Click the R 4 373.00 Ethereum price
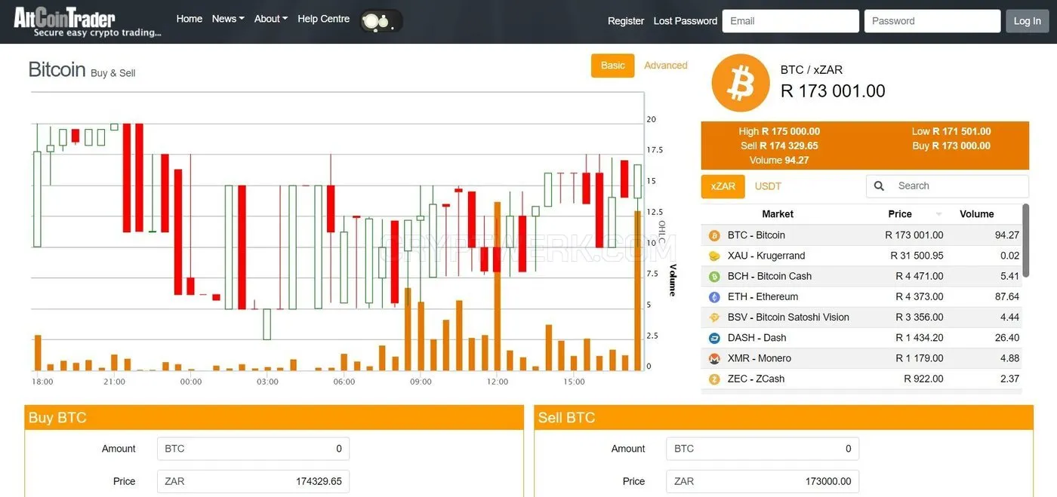The width and height of the screenshot is (1057, 497). [920, 297]
